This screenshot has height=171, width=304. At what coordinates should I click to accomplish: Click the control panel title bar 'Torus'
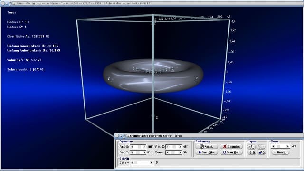[209, 136]
